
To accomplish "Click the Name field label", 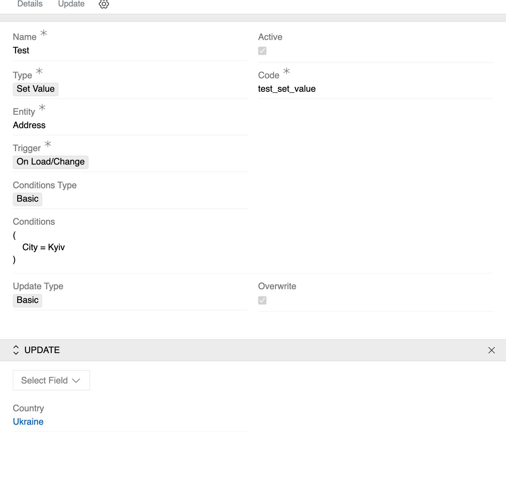I will click(x=25, y=37).
